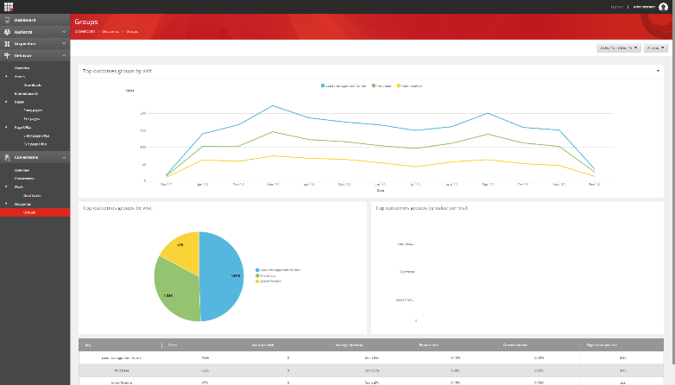Select Overview under Conversions

(22, 170)
